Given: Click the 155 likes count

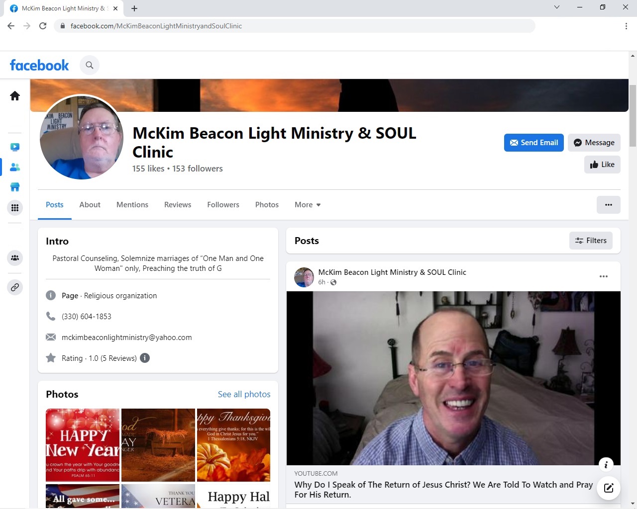Looking at the screenshot, I should coord(148,169).
